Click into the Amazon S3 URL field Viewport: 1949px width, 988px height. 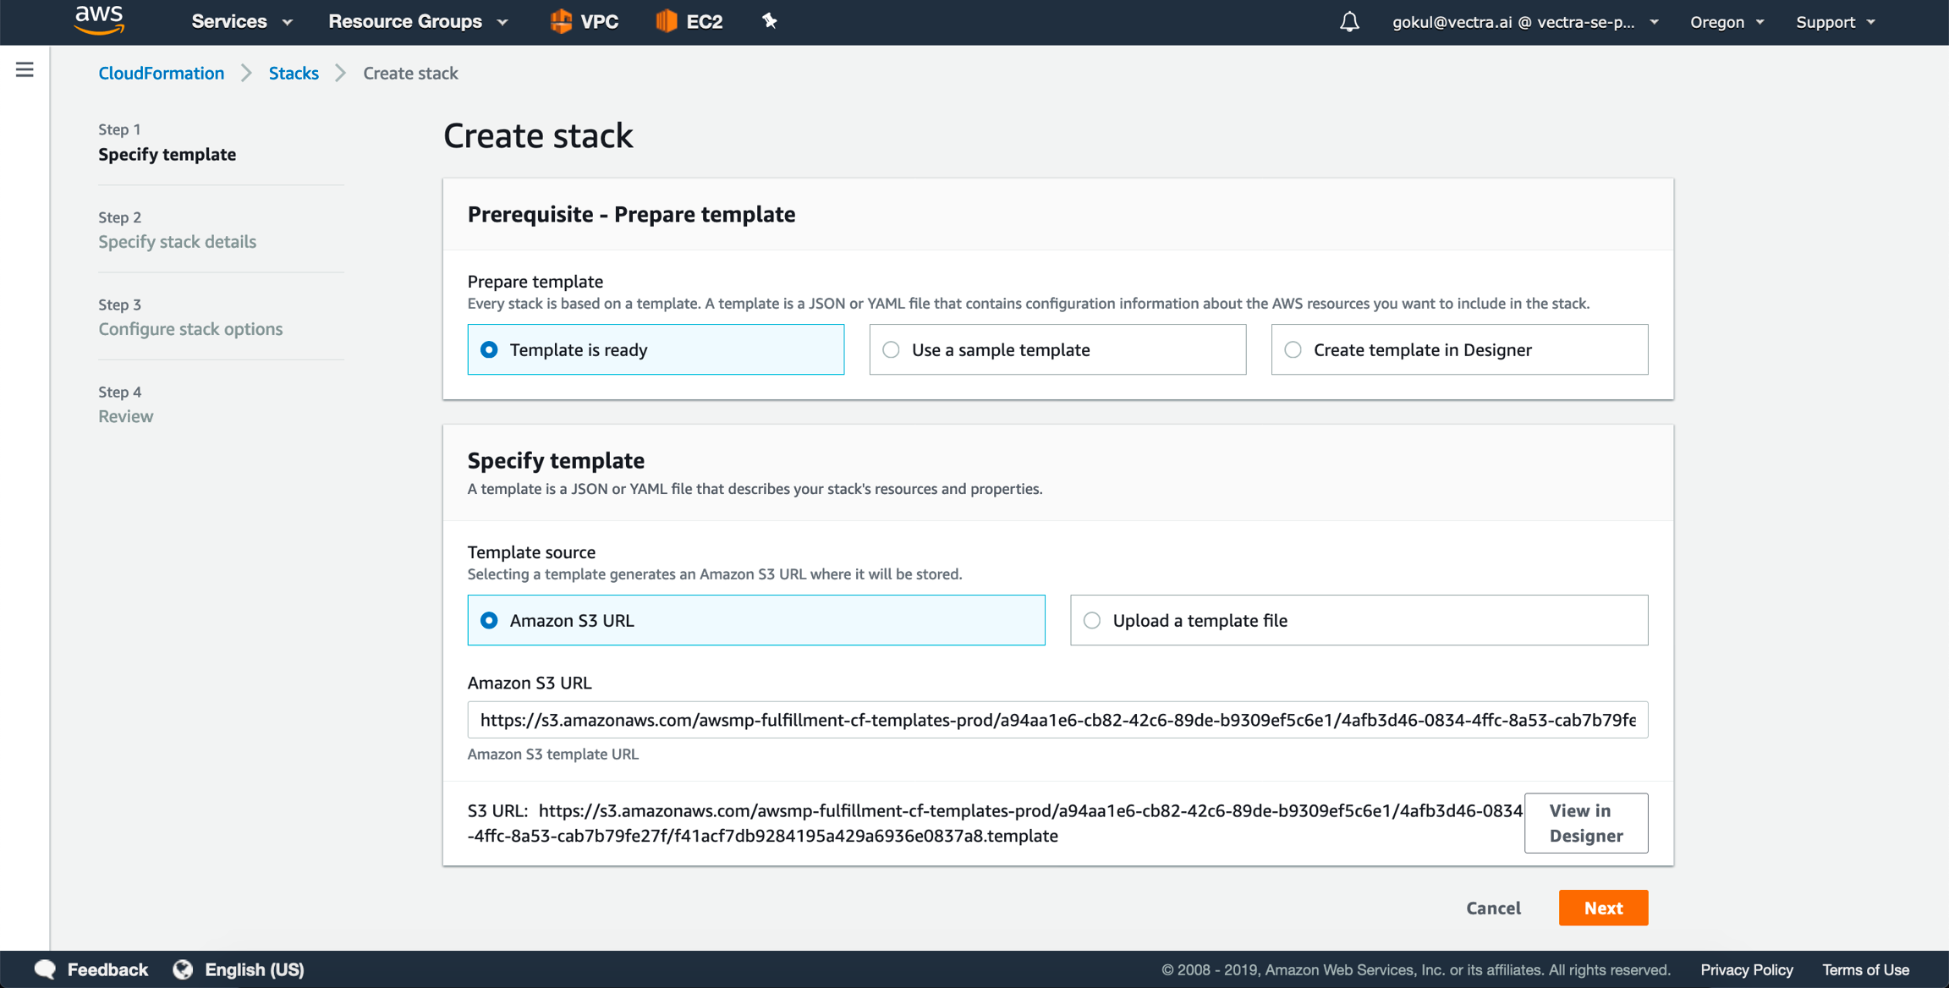click(1057, 720)
